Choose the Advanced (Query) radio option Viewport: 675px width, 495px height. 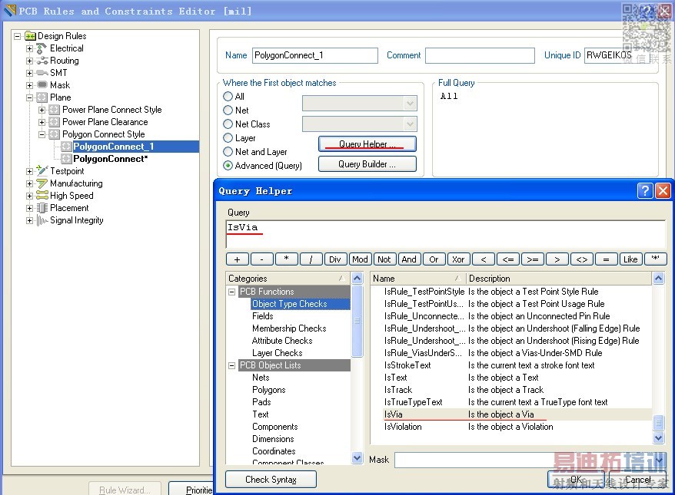[228, 165]
